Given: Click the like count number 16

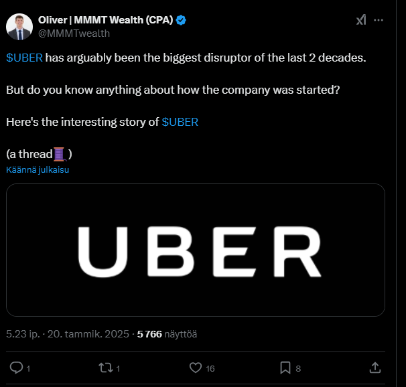Looking at the screenshot, I should coord(210,368).
